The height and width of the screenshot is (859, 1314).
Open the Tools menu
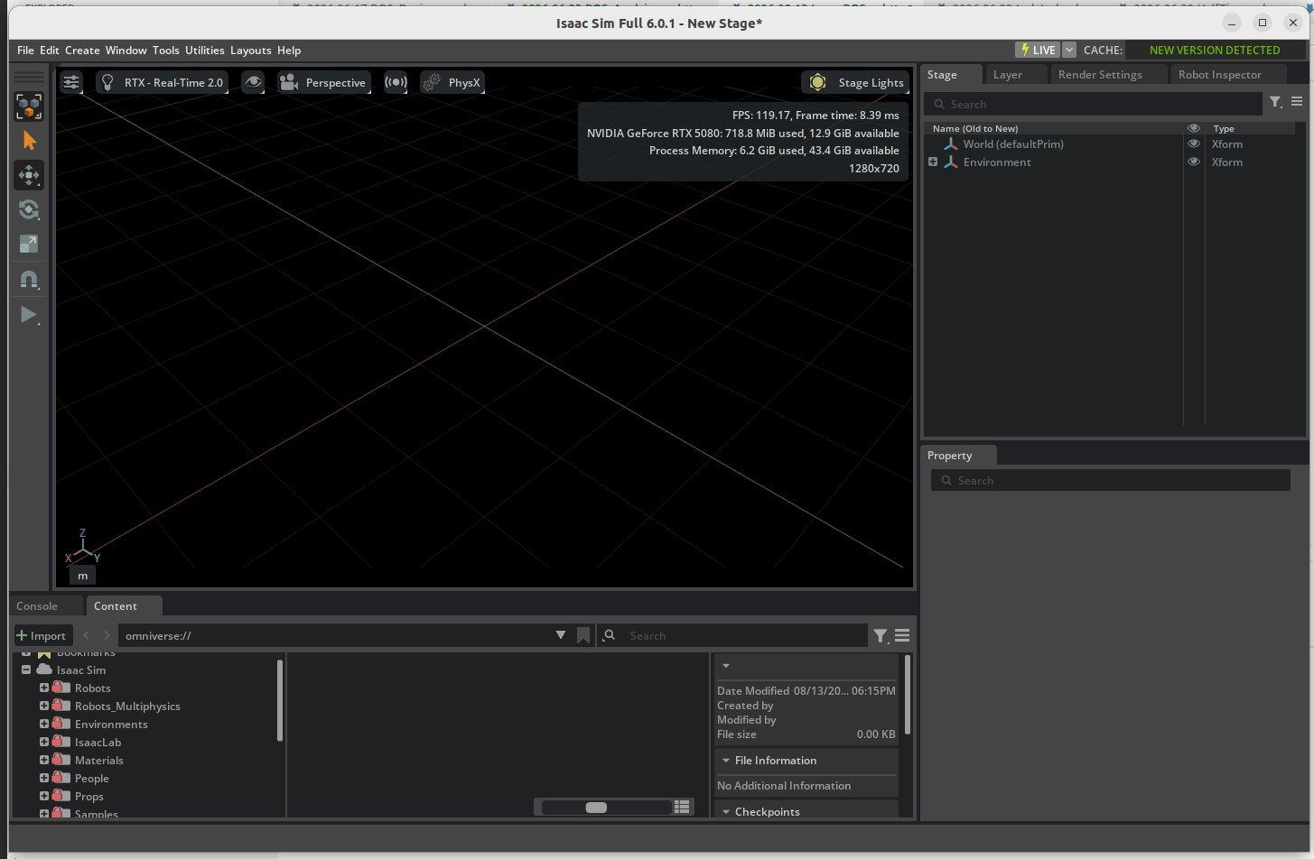[166, 51]
